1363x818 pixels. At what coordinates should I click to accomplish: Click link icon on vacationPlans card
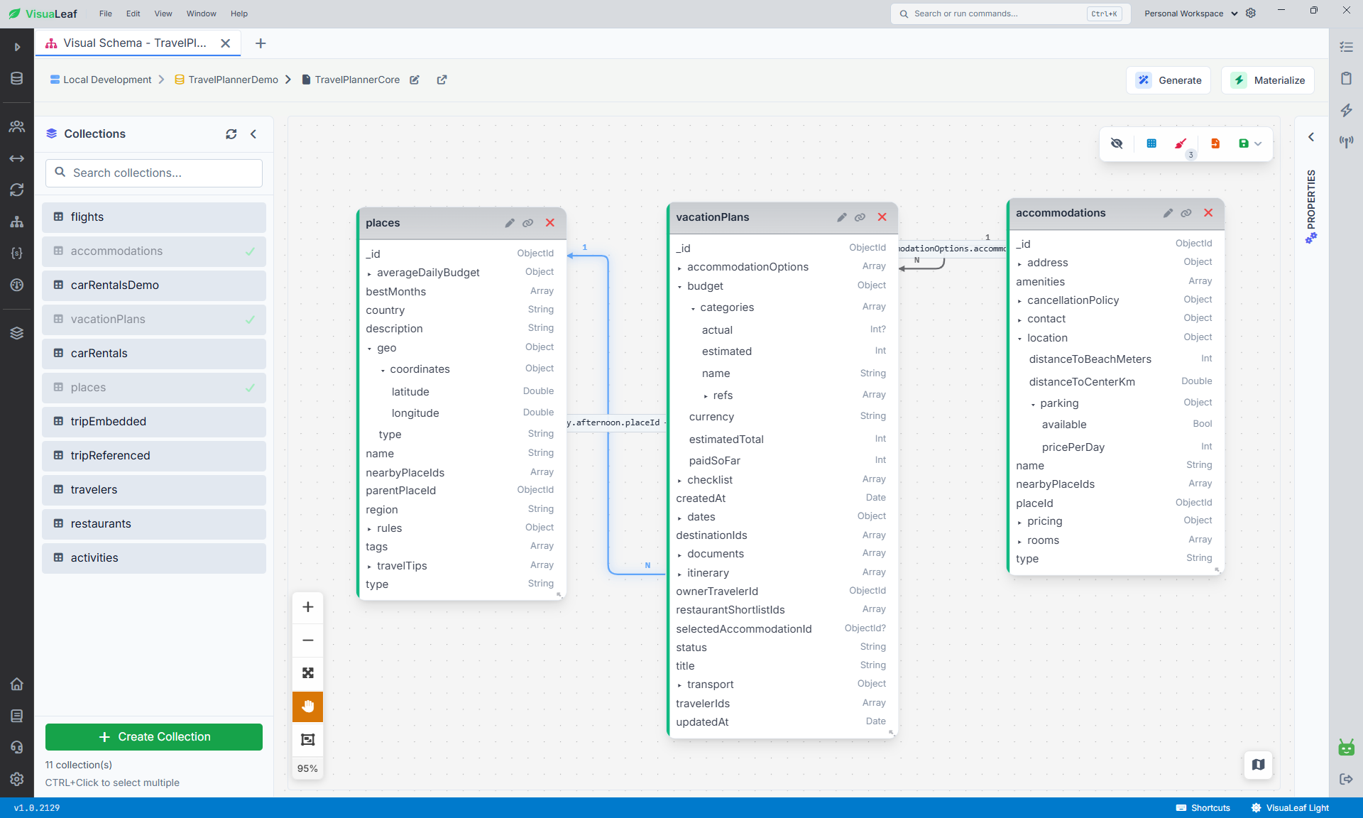(860, 217)
